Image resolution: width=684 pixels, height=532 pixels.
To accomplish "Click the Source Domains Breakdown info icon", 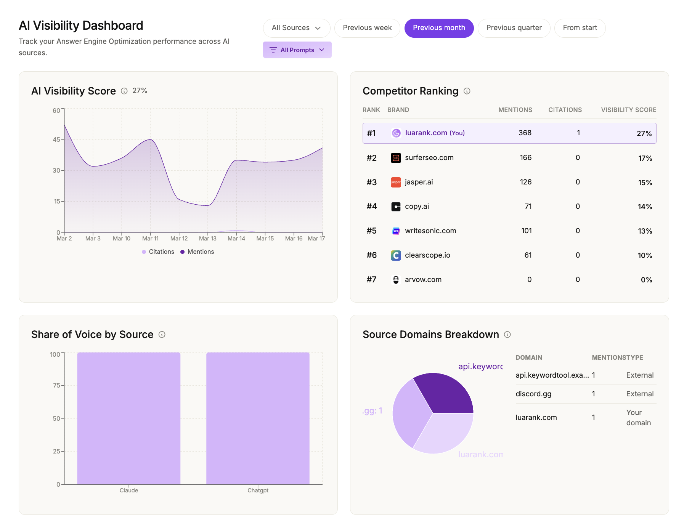I will [507, 335].
